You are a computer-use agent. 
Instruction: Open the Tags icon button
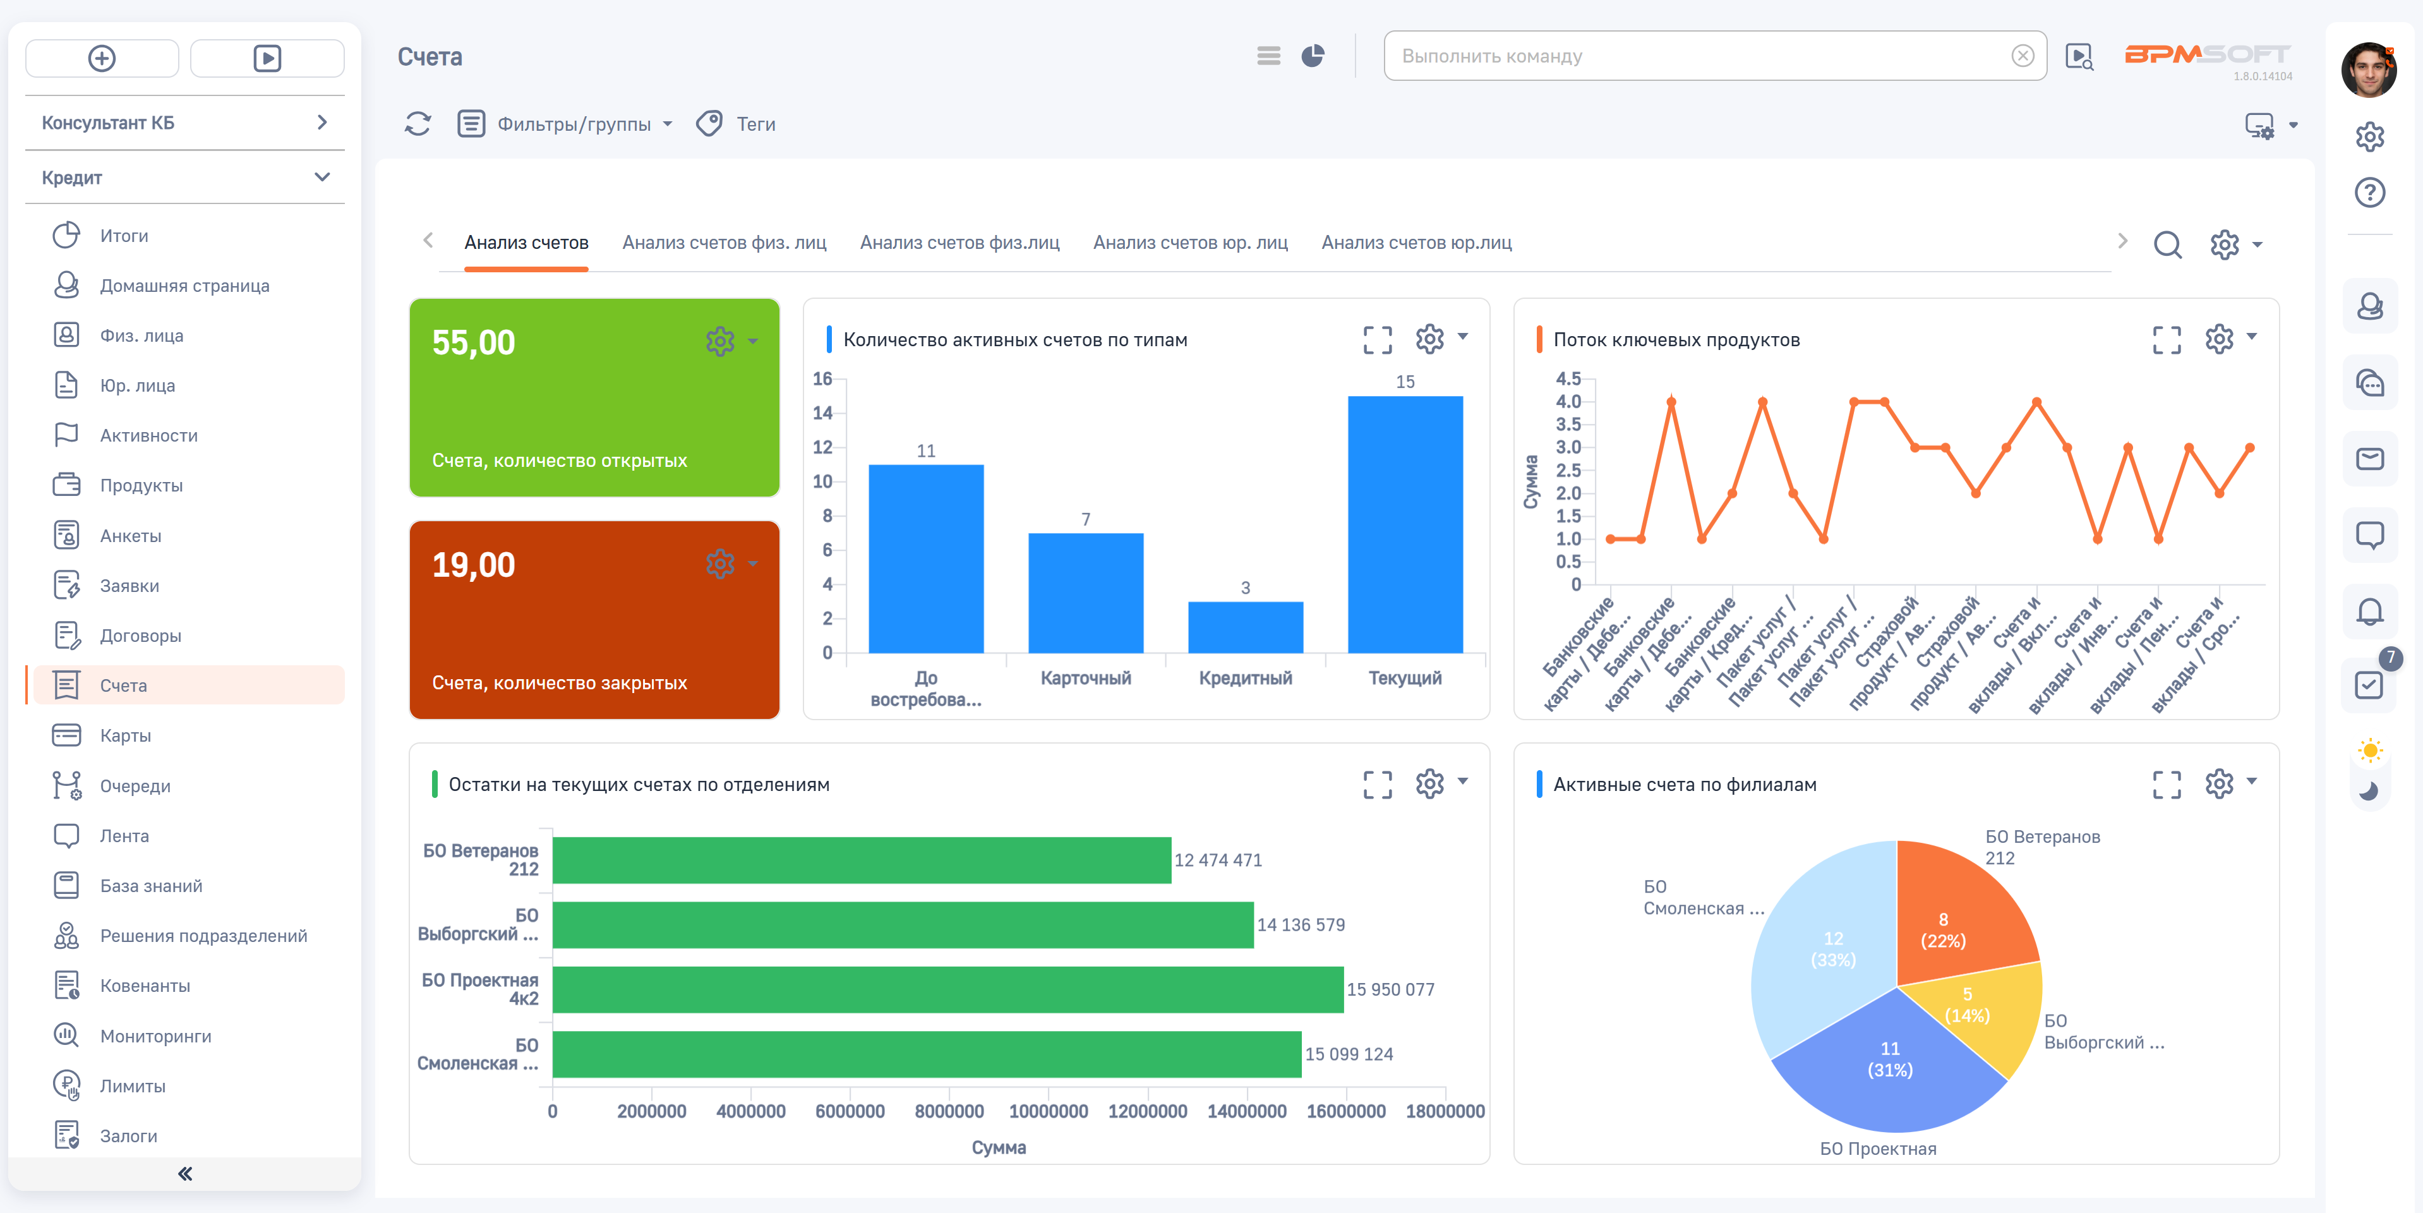click(x=710, y=124)
